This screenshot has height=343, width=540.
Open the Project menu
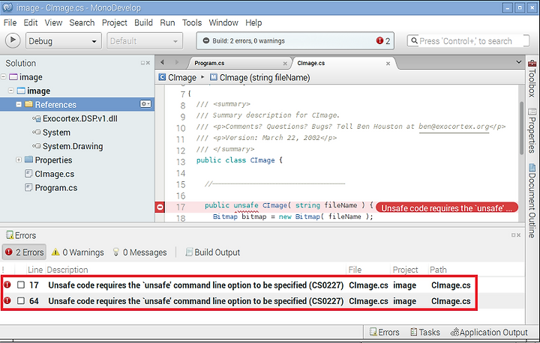pos(114,22)
